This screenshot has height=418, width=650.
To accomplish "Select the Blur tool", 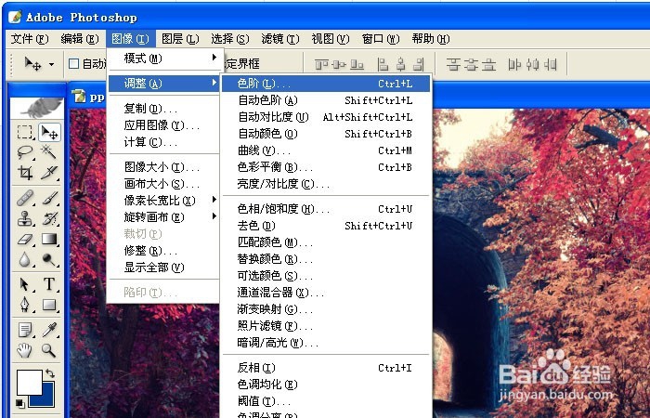I will point(25,259).
